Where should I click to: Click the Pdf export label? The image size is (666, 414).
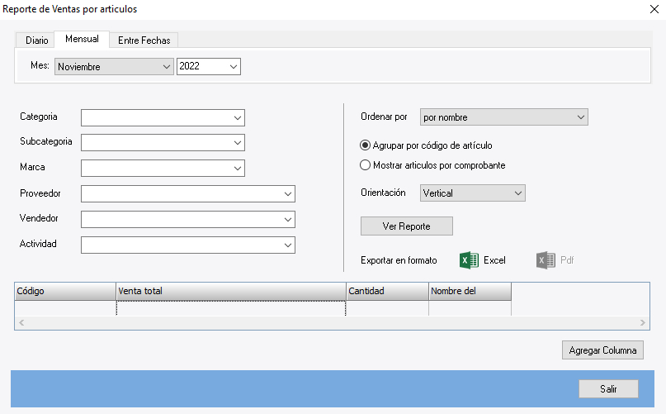(x=567, y=260)
